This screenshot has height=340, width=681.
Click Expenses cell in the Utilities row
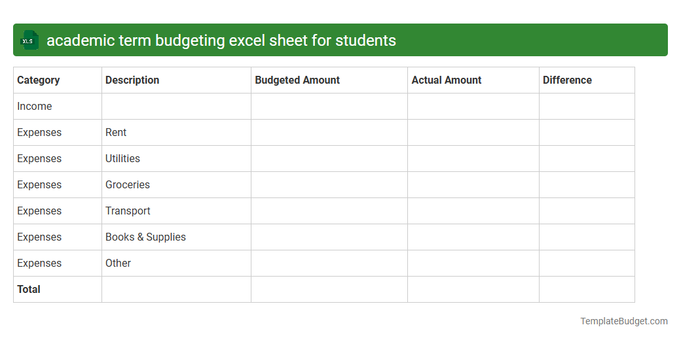tap(58, 159)
